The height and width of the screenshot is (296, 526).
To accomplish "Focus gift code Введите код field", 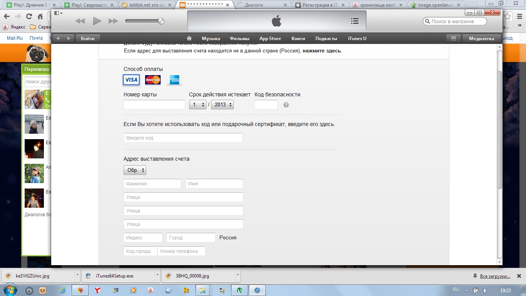I will (x=183, y=138).
